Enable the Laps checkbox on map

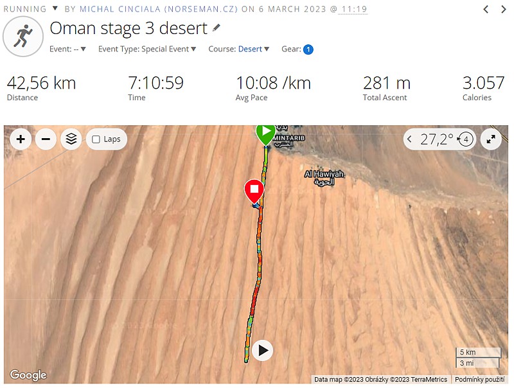[x=96, y=139]
